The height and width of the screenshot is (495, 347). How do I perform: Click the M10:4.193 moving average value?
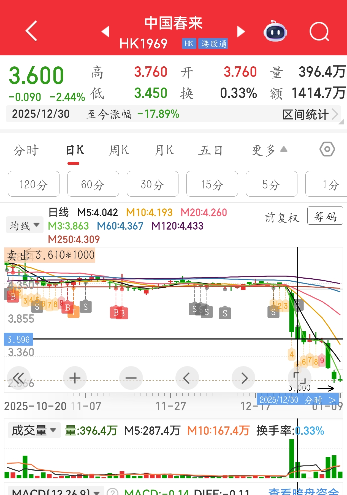coord(149,212)
